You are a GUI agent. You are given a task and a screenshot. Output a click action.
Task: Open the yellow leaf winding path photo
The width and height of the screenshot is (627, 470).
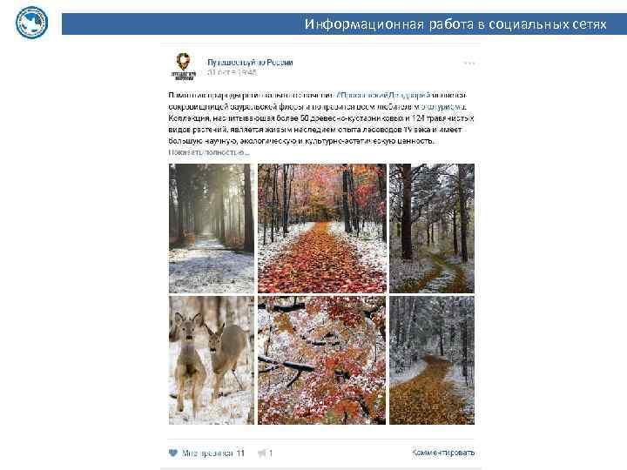tap(432, 360)
